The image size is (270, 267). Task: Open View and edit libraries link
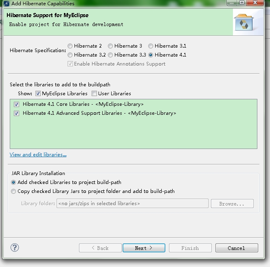point(38,155)
